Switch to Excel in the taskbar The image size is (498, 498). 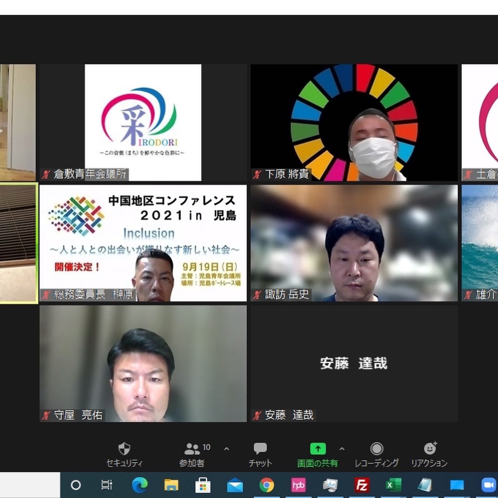pyautogui.click(x=393, y=485)
